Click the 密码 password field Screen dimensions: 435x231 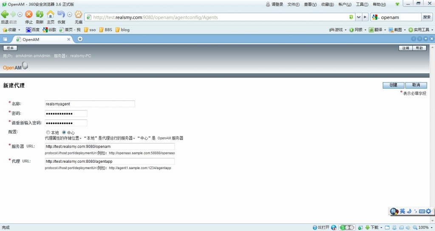[x=66, y=114]
